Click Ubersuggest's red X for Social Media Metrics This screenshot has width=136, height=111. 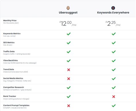[69, 79]
